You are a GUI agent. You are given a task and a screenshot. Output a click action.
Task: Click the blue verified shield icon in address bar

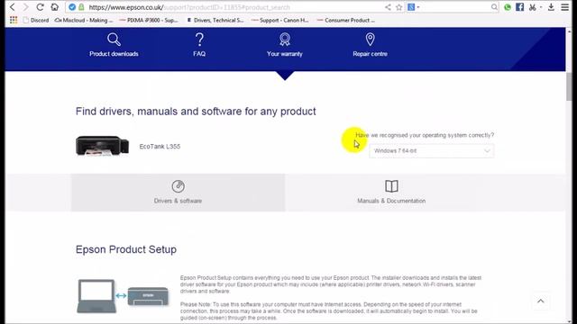72,7
